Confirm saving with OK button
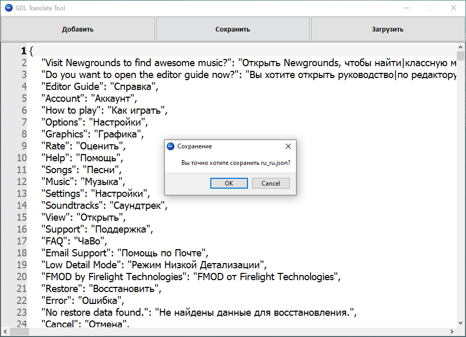Viewport: 466px width, 337px height. pyautogui.click(x=229, y=183)
